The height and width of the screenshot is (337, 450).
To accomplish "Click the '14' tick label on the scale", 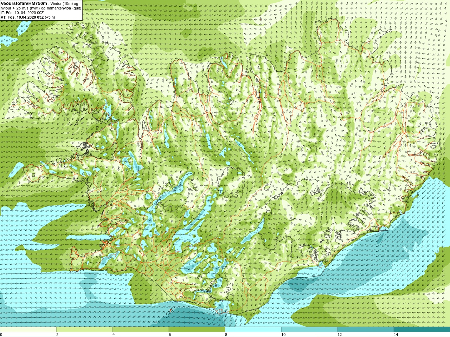I will [x=396, y=335].
